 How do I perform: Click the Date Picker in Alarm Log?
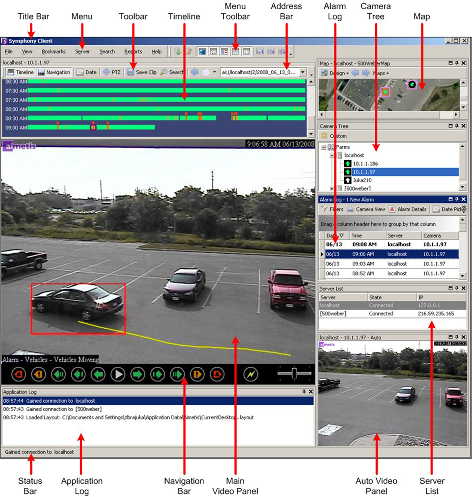[x=449, y=209]
